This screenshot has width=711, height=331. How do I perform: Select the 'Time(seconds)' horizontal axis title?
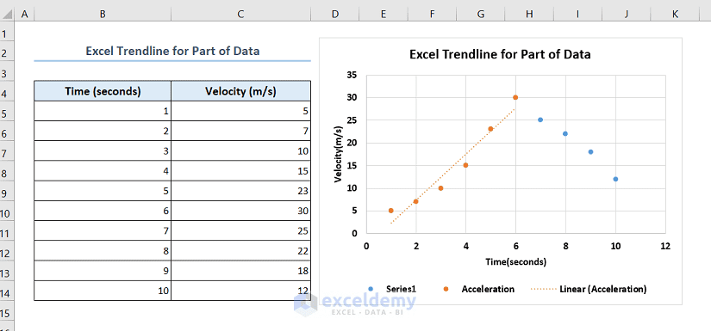(515, 261)
